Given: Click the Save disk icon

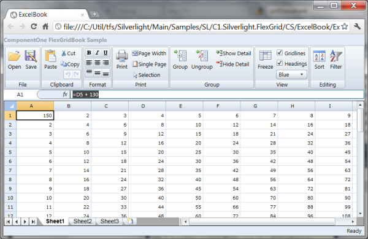Looking at the screenshot, I should click(x=31, y=56).
